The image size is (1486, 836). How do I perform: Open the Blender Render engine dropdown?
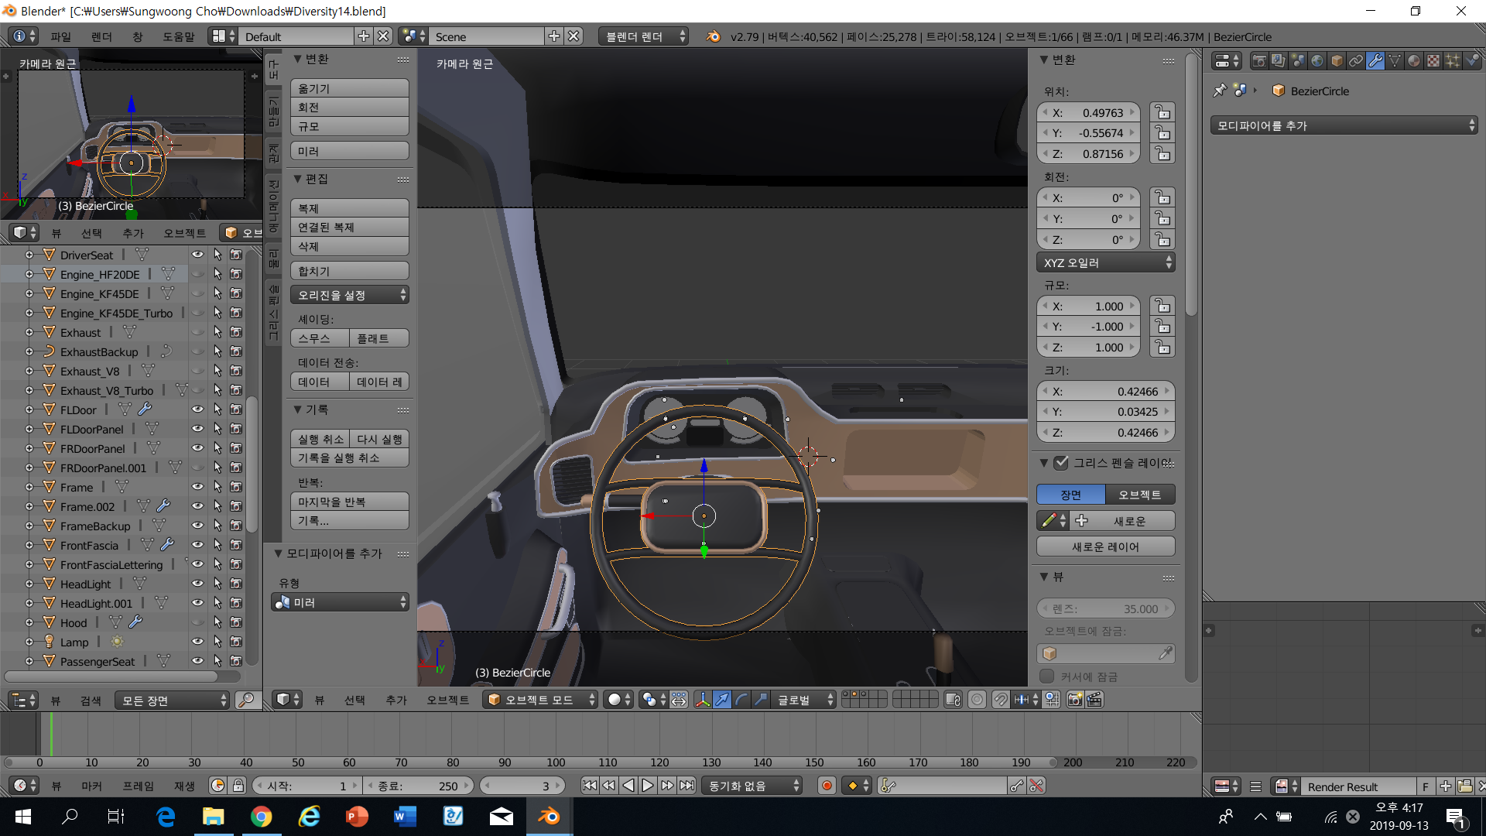pos(644,36)
